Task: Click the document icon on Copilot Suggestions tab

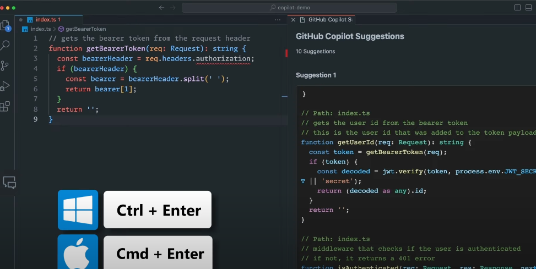Action: point(302,20)
